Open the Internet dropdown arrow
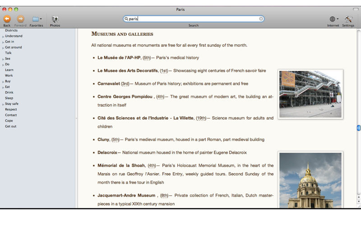The image size is (361, 226). click(338, 19)
